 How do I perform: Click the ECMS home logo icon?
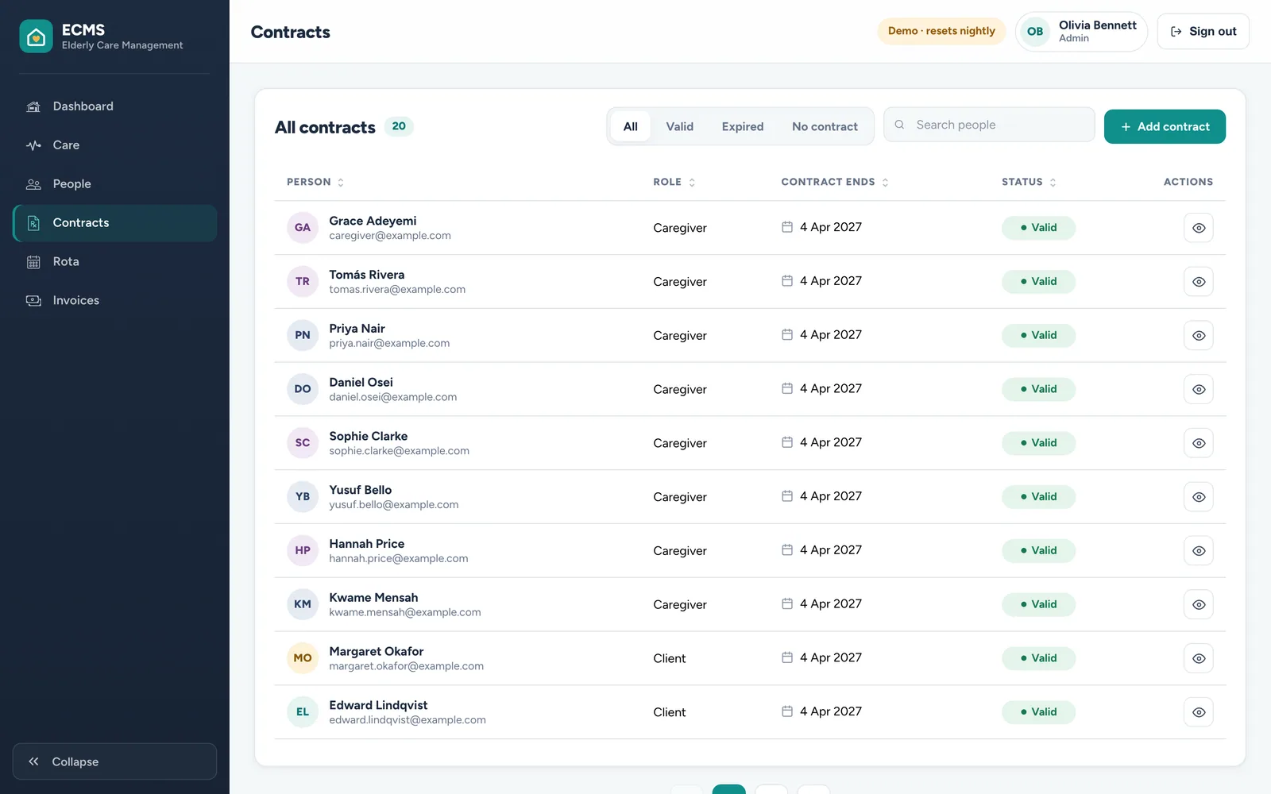tap(36, 37)
